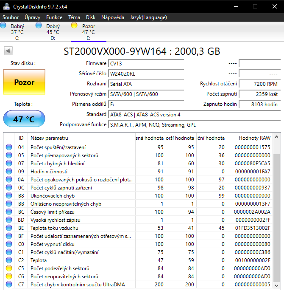Open the Téma menu

pos(74,17)
